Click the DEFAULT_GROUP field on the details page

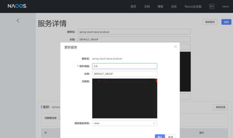point(134,39)
